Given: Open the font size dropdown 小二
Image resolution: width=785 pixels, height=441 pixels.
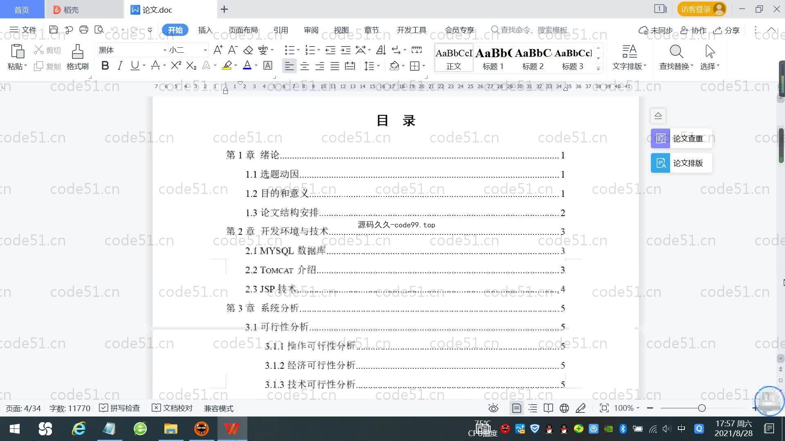Looking at the screenshot, I should [205, 50].
